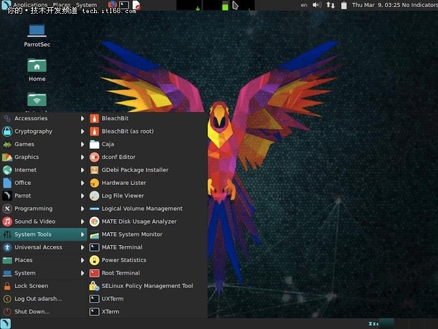Open the System menu in top panel
This screenshot has height=329, width=438.
click(x=86, y=5)
